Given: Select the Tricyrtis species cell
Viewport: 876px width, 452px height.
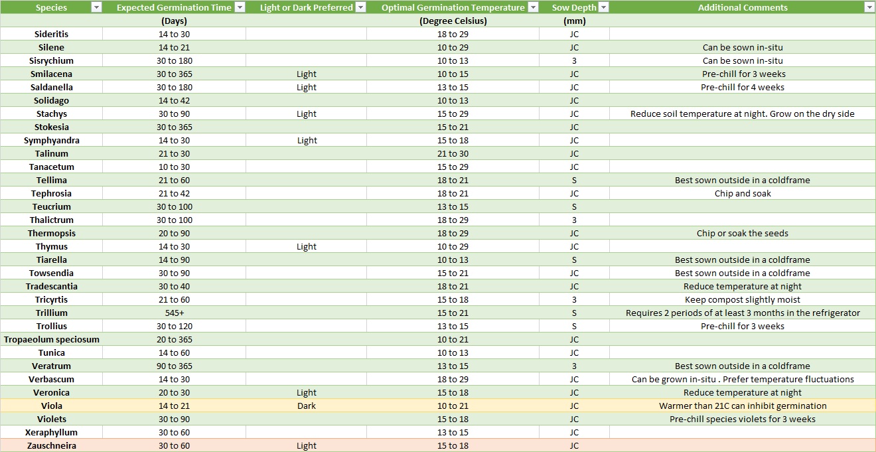Looking at the screenshot, I should click(51, 299).
